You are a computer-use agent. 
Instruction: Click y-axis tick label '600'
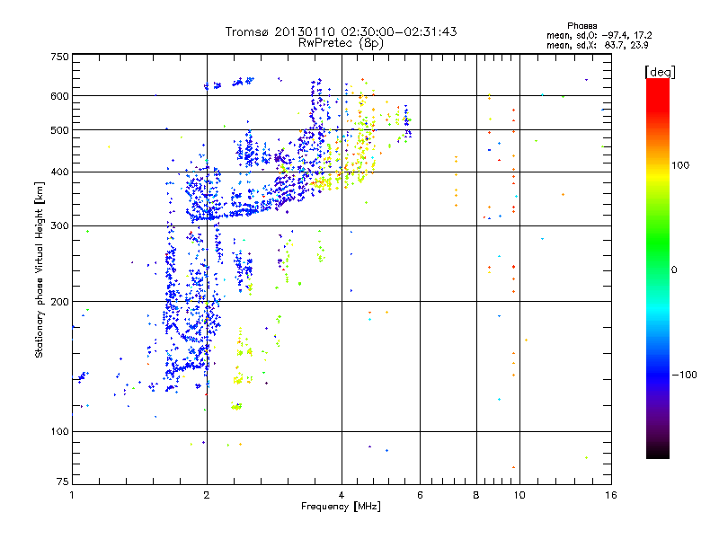(x=60, y=96)
